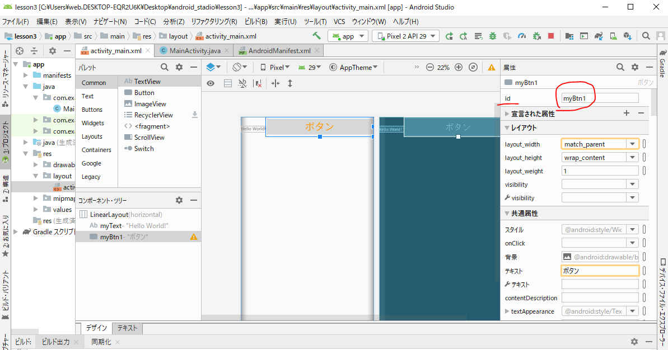Switch to MainActivity.java tab
Viewport: 668px width, 350px height.
(x=194, y=50)
